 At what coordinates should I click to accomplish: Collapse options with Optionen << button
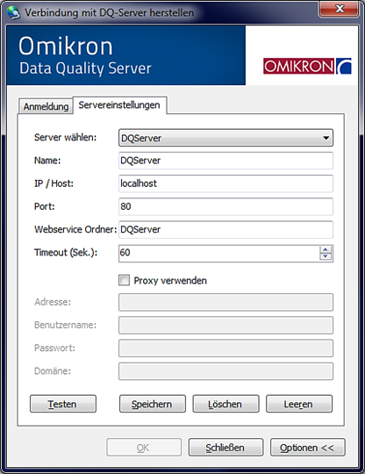point(308,448)
